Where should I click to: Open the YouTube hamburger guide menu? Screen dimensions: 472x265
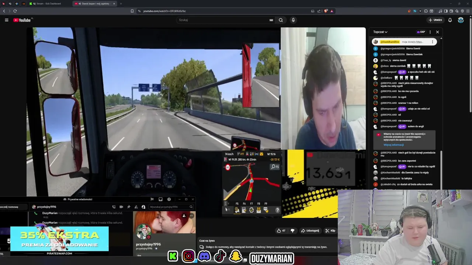(x=7, y=20)
